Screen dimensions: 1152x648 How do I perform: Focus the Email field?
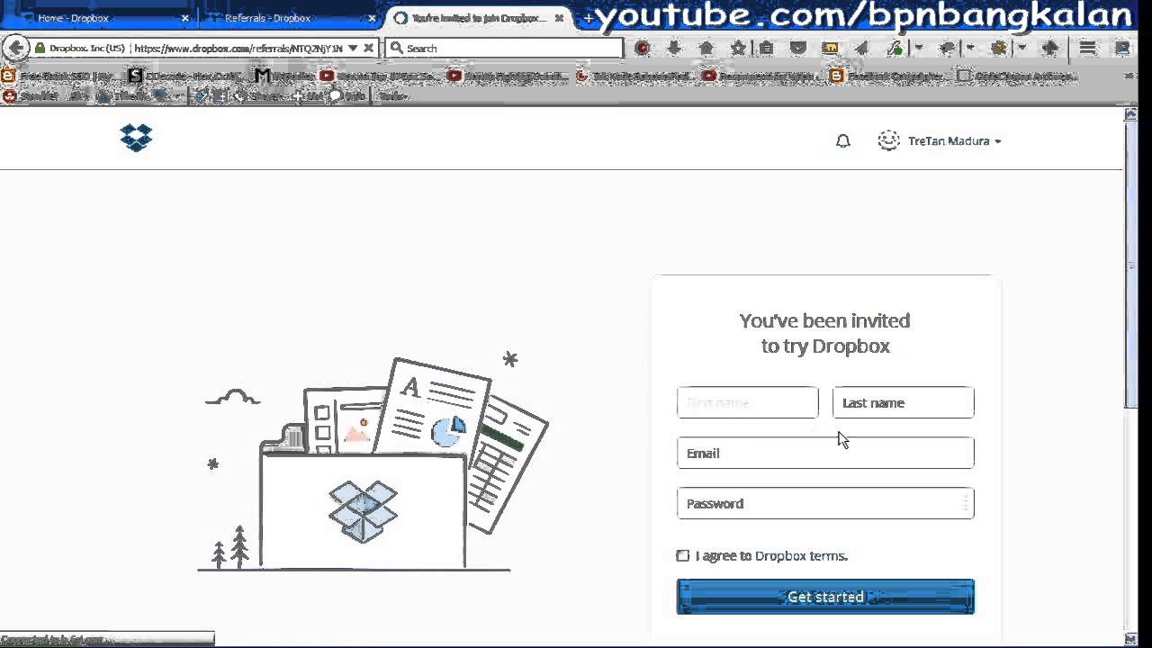pyautogui.click(x=825, y=453)
